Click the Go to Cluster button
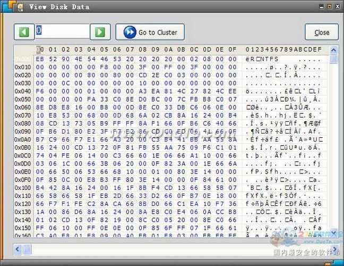Image resolution: width=344 pixels, height=266 pixels. [x=150, y=32]
